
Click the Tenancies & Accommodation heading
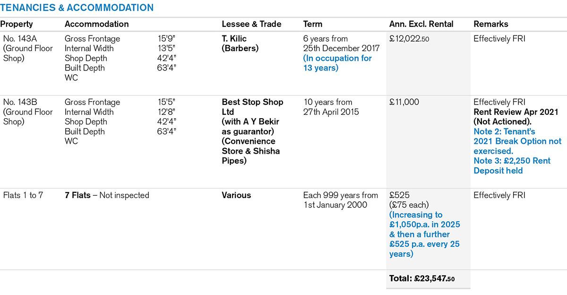tap(77, 8)
